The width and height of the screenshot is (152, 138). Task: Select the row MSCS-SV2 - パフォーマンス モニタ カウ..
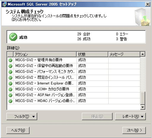pyautogui.click(x=73, y=72)
